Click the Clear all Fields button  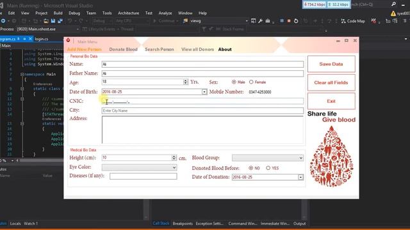point(331,82)
